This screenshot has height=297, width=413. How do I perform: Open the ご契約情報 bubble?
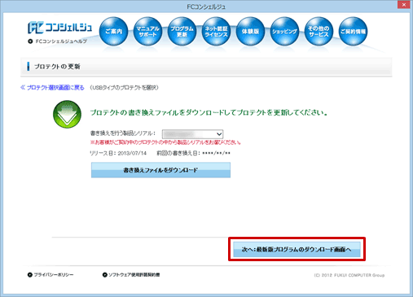pos(353,31)
